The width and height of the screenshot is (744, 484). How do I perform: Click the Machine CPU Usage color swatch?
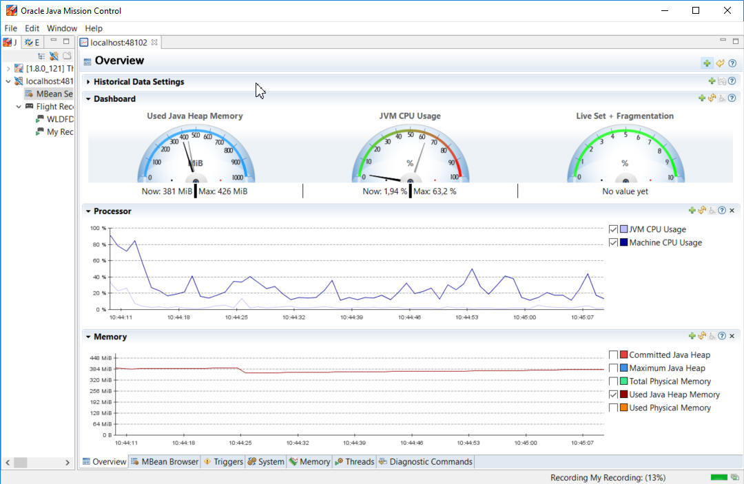623,242
